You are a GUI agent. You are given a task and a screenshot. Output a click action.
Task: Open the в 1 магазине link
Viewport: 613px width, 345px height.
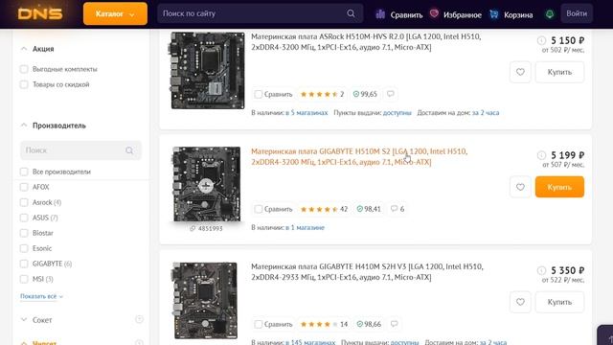[x=305, y=228]
